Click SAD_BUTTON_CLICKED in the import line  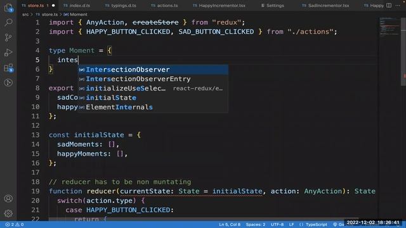[216, 32]
